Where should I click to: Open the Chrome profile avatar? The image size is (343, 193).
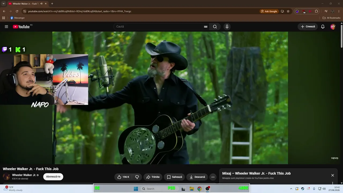tap(332, 11)
